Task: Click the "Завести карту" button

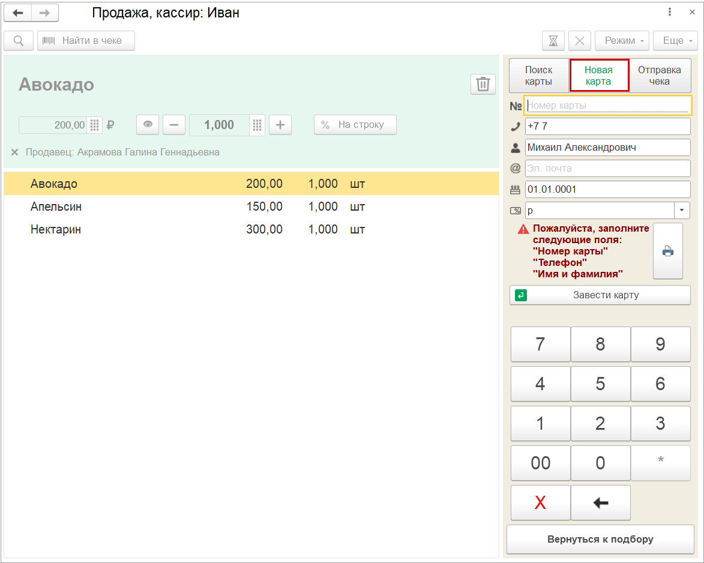Action: (600, 295)
